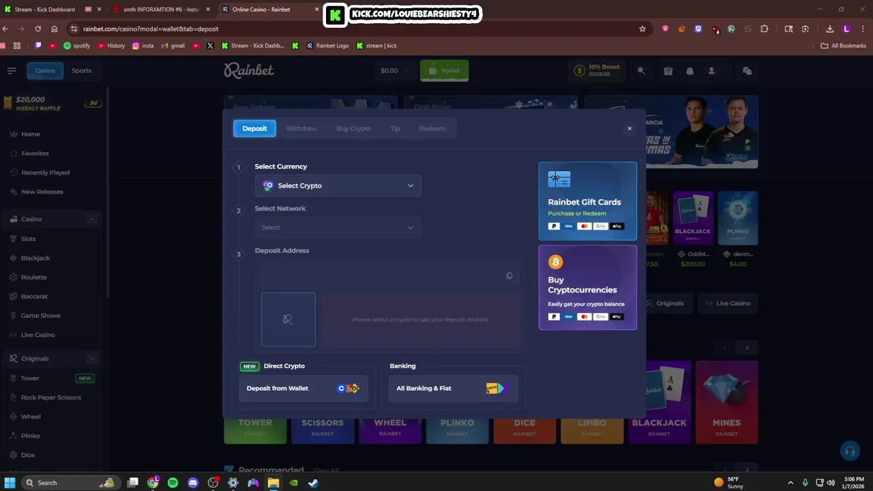Click All Banking & Fiat button
This screenshot has width=873, height=491.
(454, 388)
